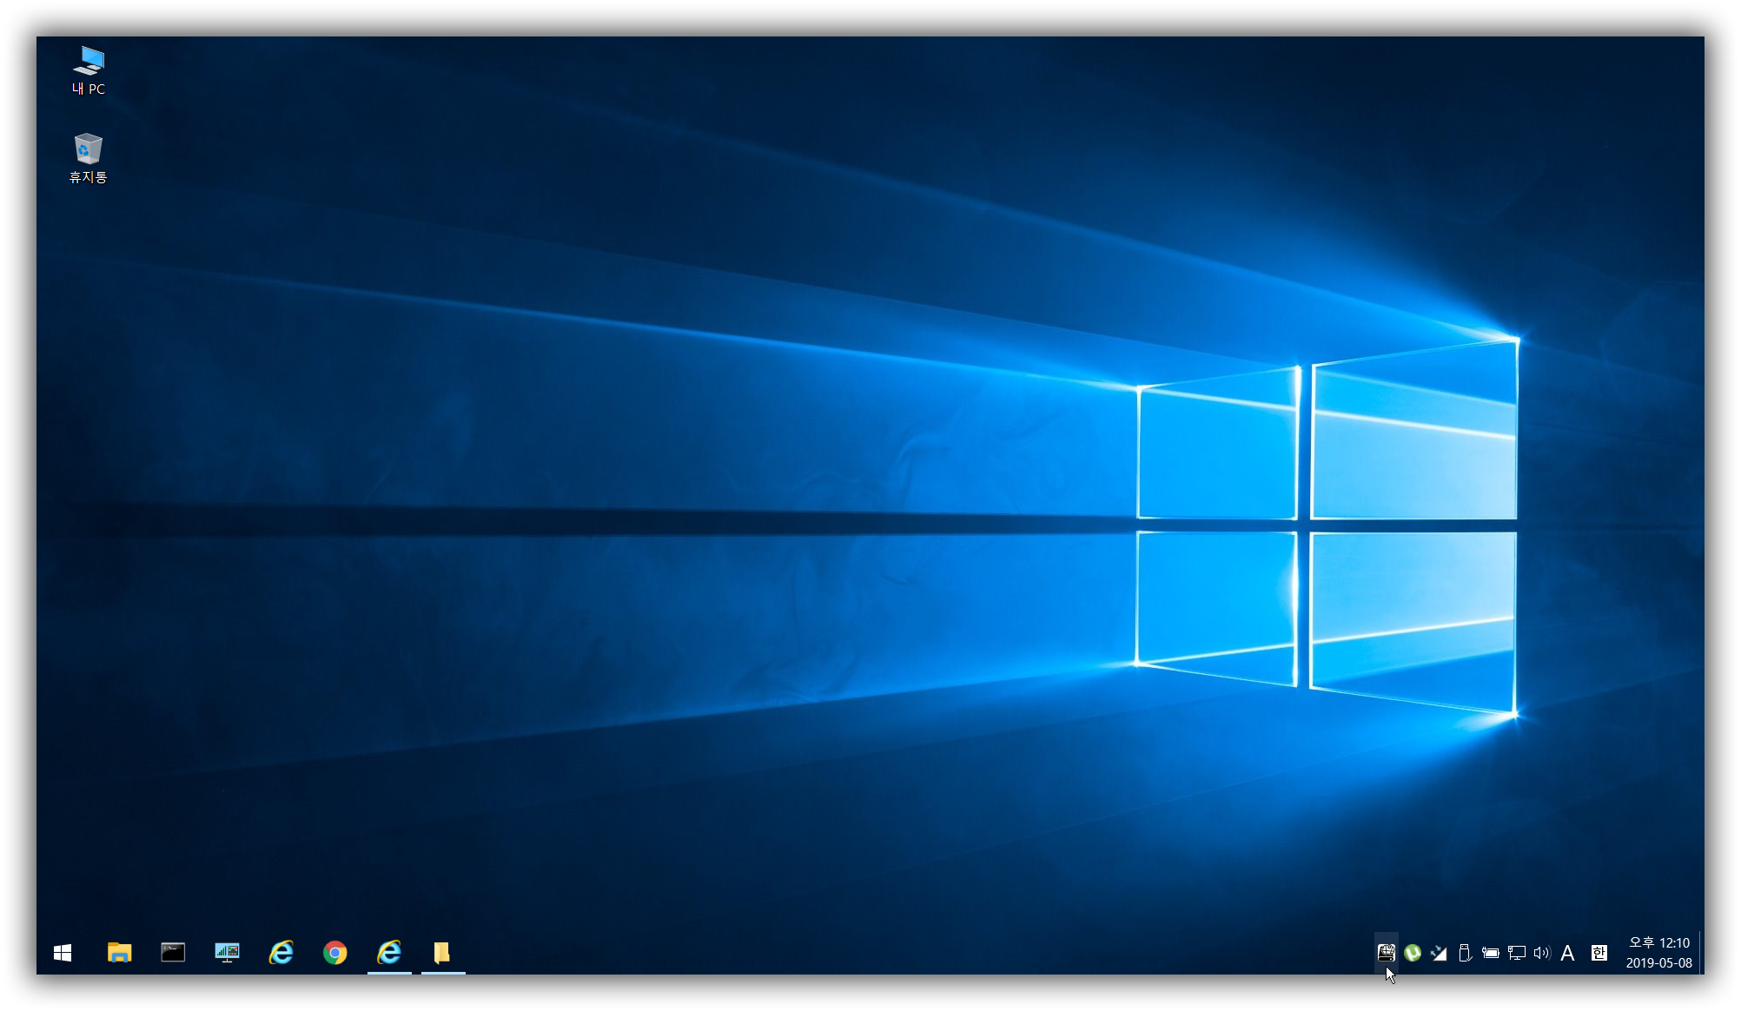
Task: Launch the first Internet Explorer taskbar icon
Action: click(x=281, y=953)
